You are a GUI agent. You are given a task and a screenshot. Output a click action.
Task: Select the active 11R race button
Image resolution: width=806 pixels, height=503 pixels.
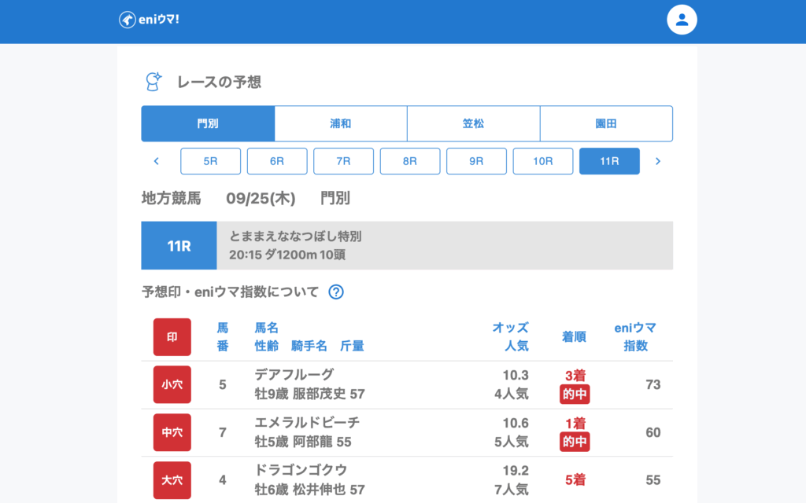coord(609,161)
